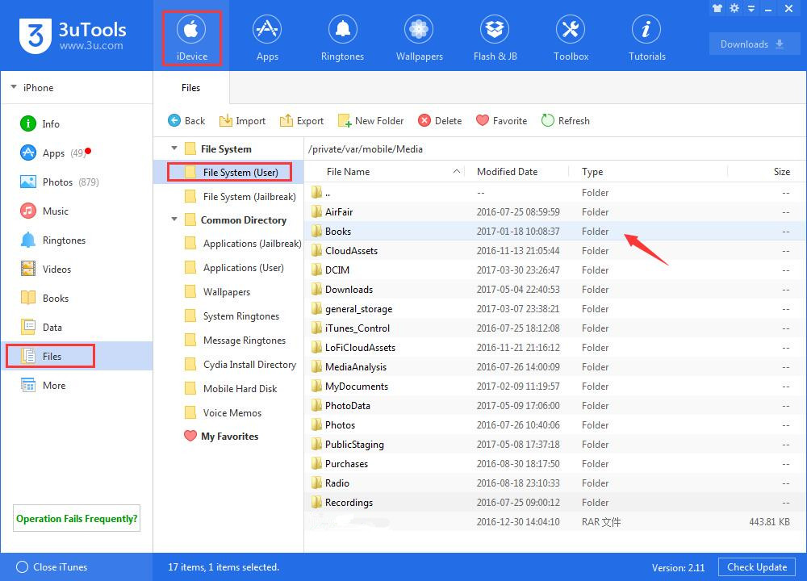Open Cydia Install Directory

(x=240, y=365)
